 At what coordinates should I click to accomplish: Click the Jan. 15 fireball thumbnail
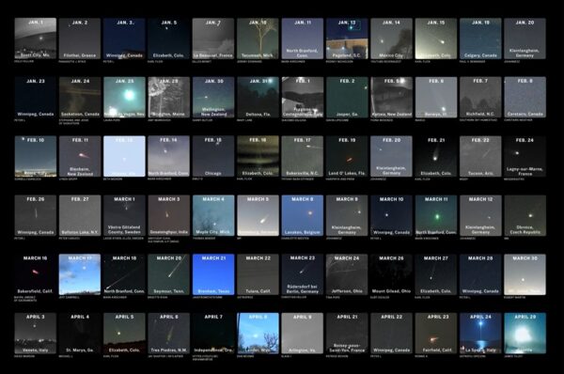436,39
